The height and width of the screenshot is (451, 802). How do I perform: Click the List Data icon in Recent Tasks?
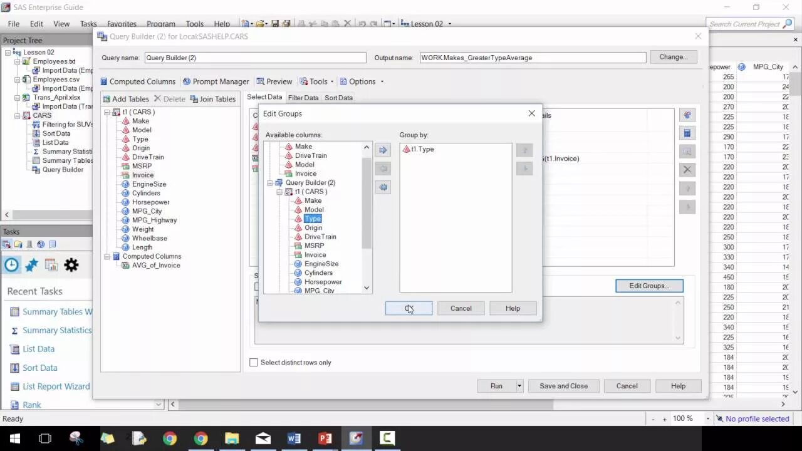(x=14, y=349)
